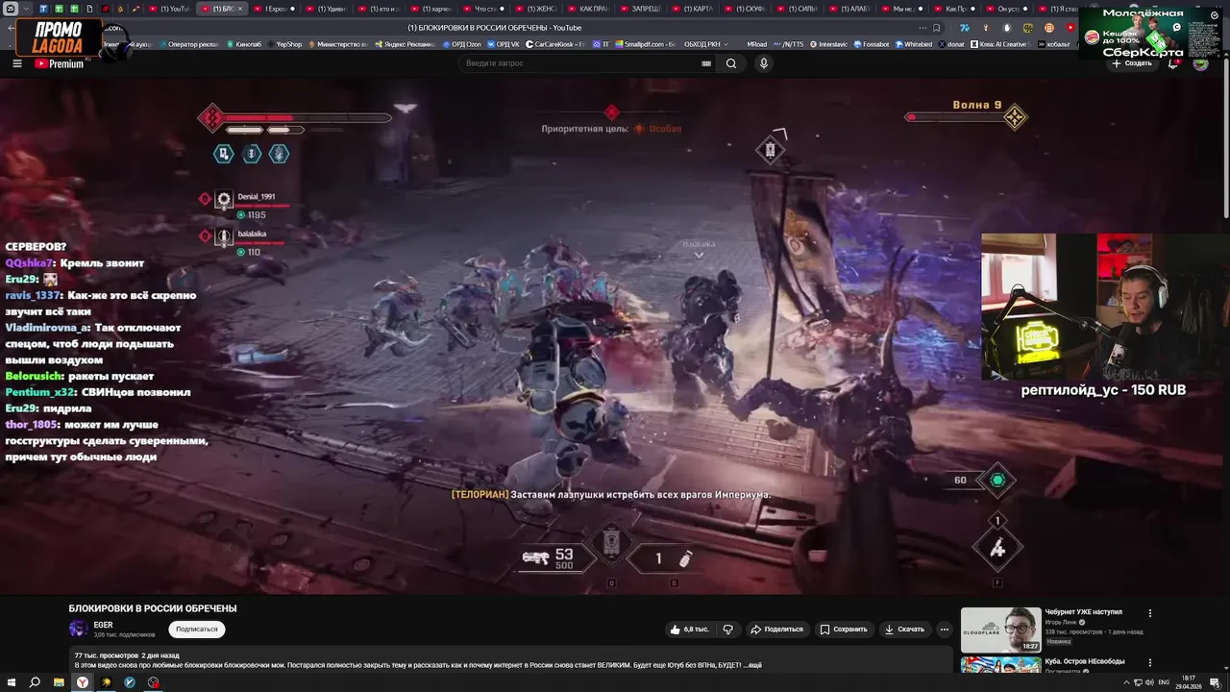Image resolution: width=1230 pixels, height=692 pixels.
Task: Switch to the КАРТА browser tab
Action: (x=691, y=9)
